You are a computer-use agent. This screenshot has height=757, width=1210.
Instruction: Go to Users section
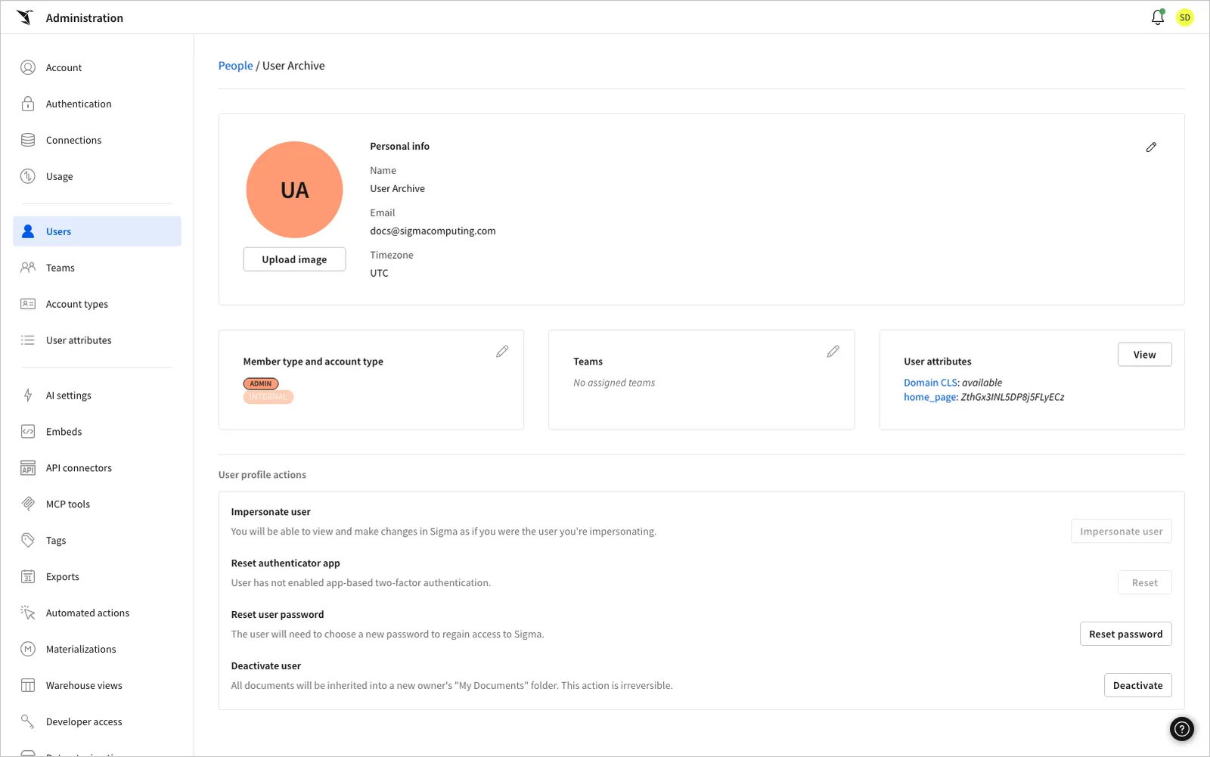click(x=97, y=231)
